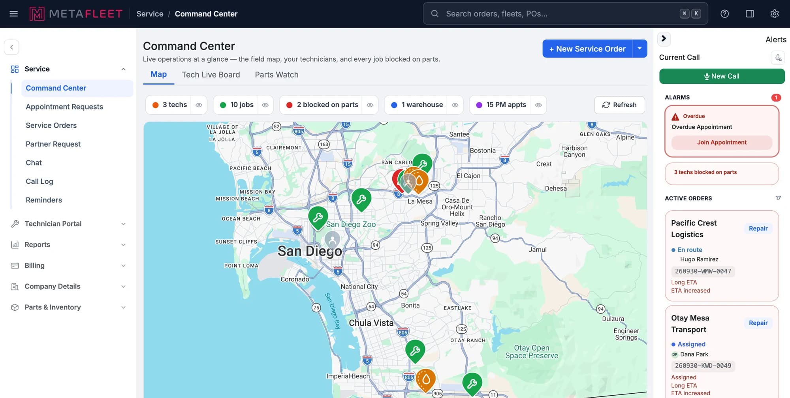Select the green wrench pin above San Diego Zoo

point(361,199)
